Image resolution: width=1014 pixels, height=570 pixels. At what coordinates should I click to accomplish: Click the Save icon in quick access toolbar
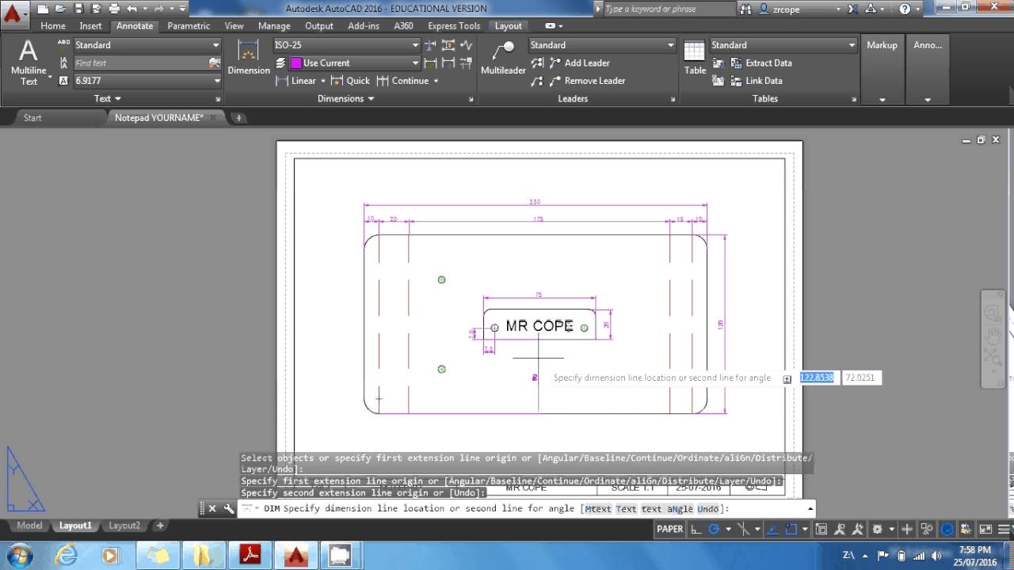78,9
